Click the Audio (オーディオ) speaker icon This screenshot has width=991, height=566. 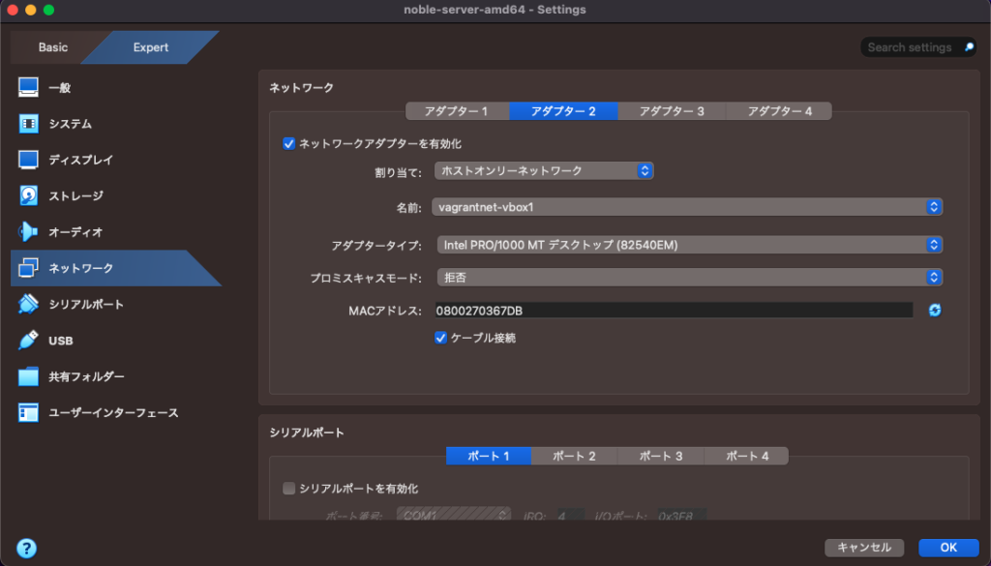coord(28,232)
